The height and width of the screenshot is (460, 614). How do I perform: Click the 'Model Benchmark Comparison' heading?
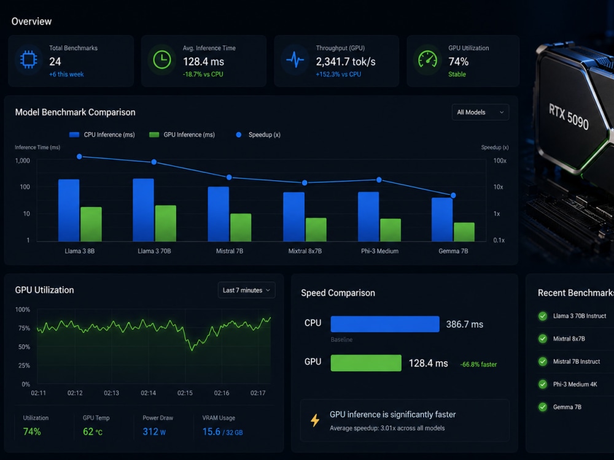pyautogui.click(x=75, y=112)
